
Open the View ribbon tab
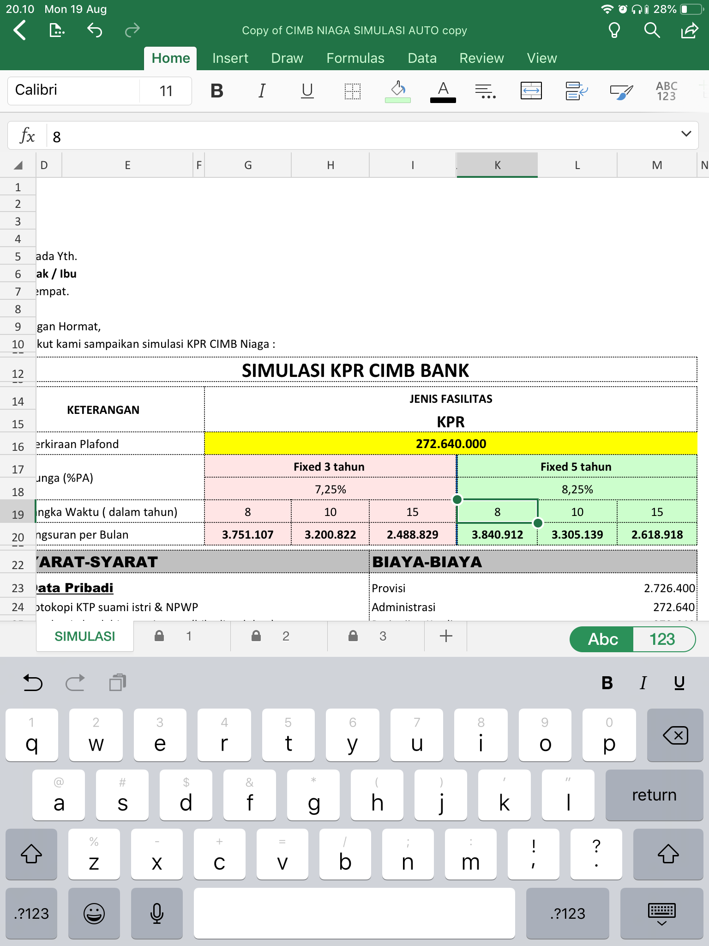tap(542, 58)
